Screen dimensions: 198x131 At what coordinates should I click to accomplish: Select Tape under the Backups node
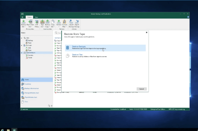[28, 50]
